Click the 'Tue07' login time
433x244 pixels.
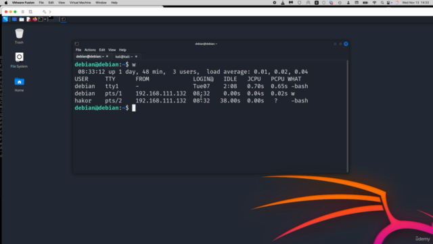pos(202,86)
